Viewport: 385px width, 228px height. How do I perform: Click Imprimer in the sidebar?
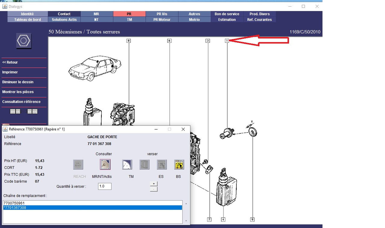click(10, 72)
